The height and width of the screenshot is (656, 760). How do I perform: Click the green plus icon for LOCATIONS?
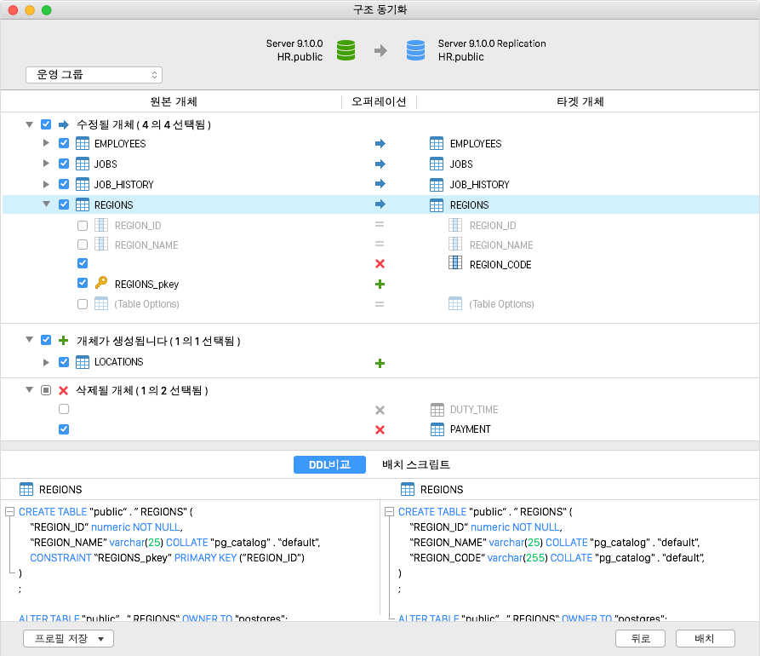click(380, 363)
